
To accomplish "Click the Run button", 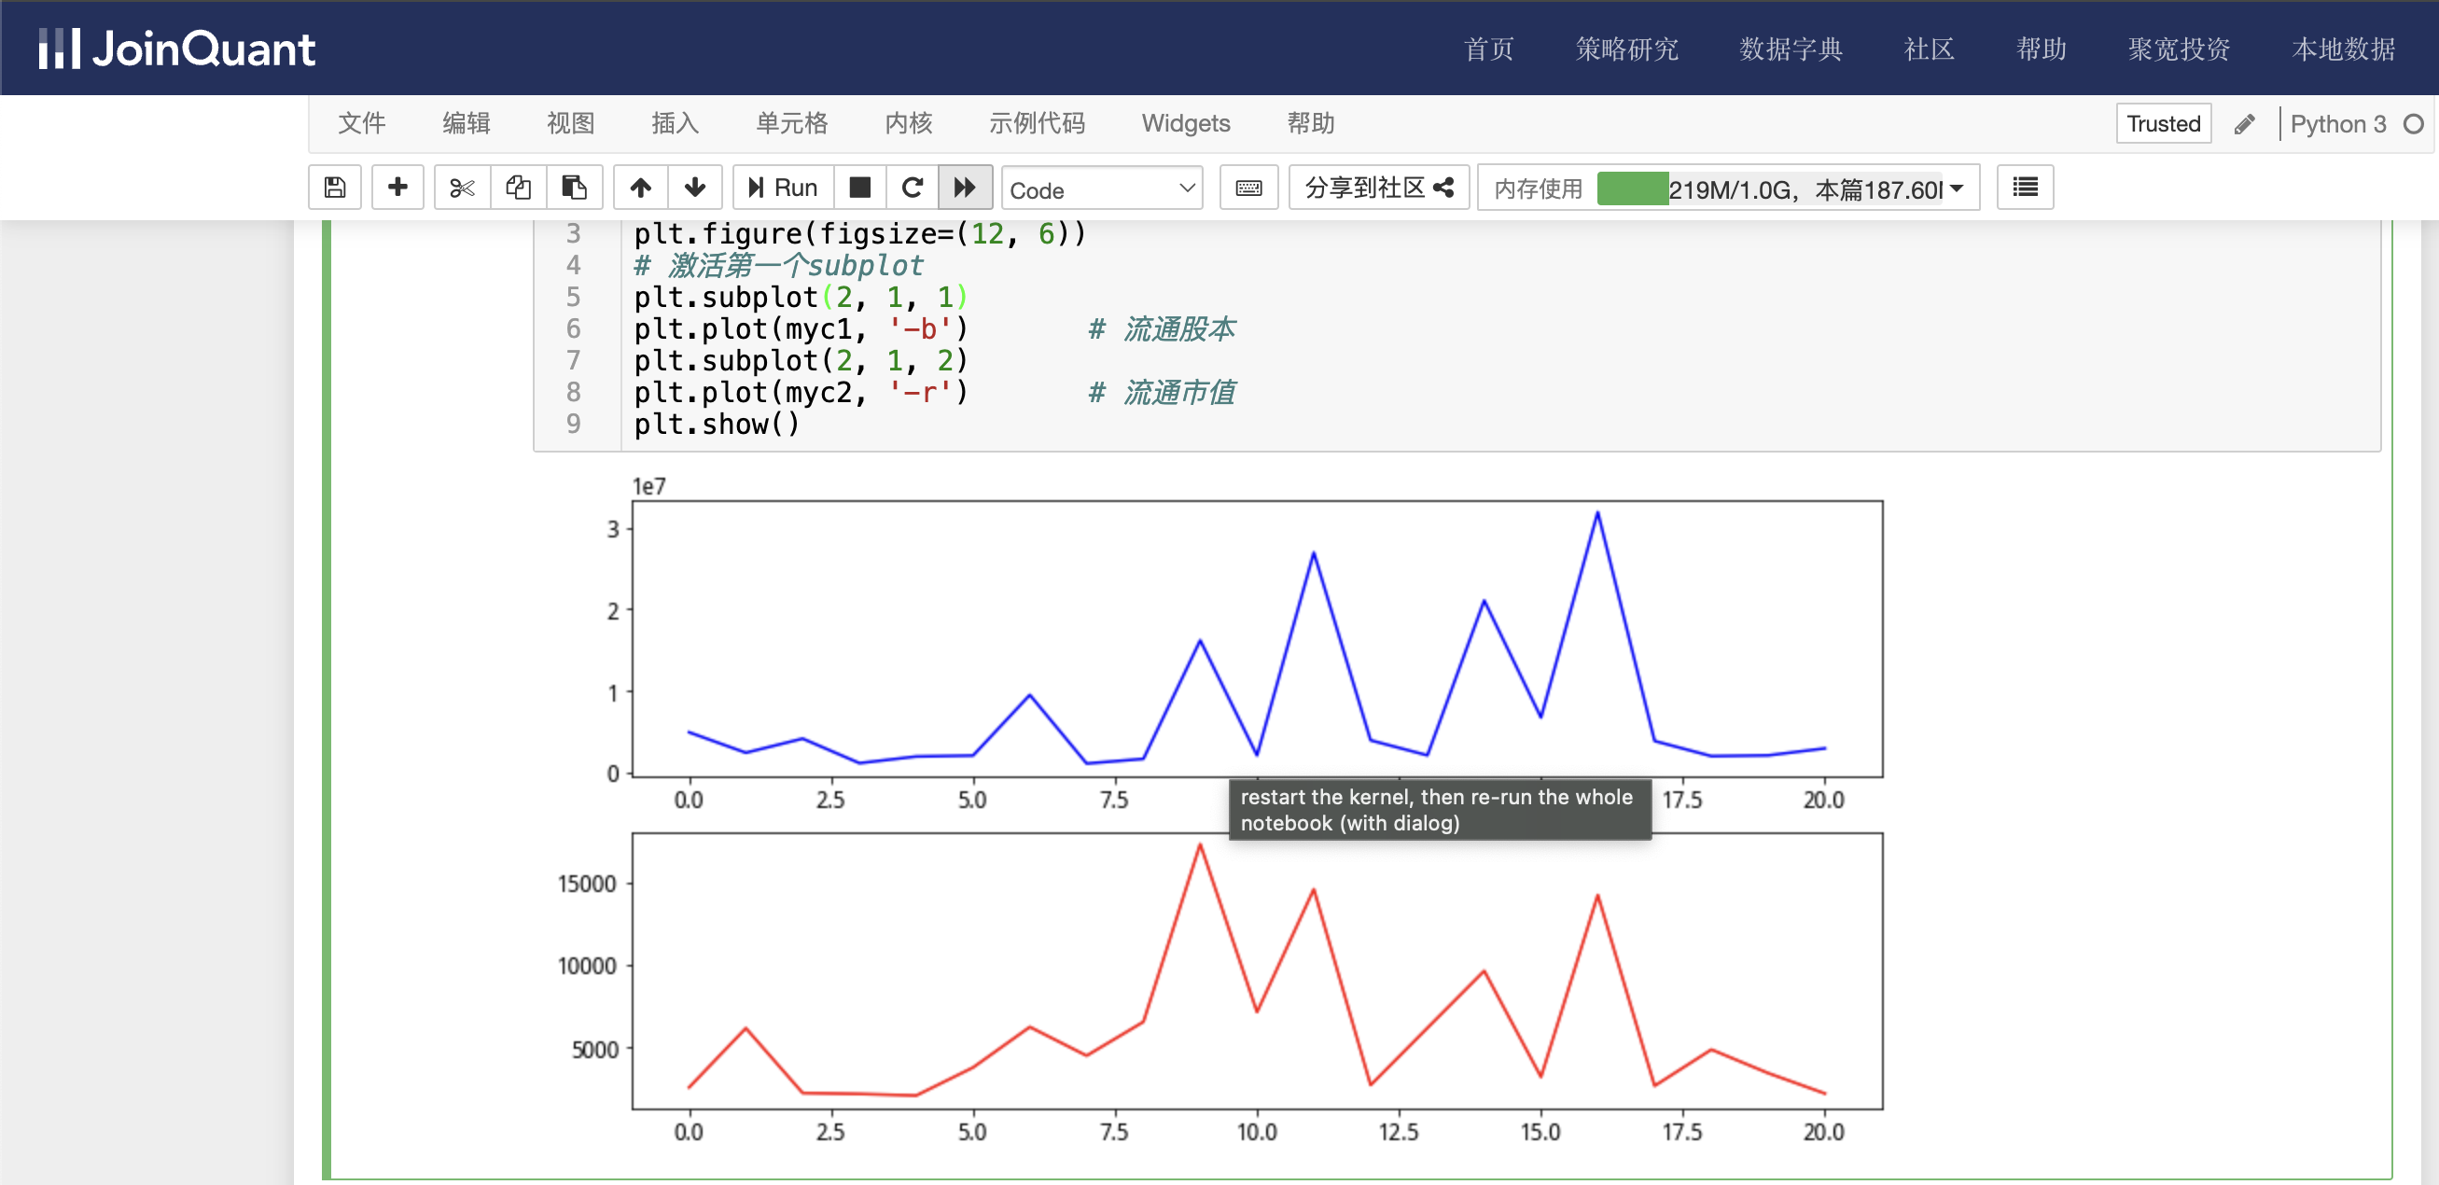I will (783, 188).
